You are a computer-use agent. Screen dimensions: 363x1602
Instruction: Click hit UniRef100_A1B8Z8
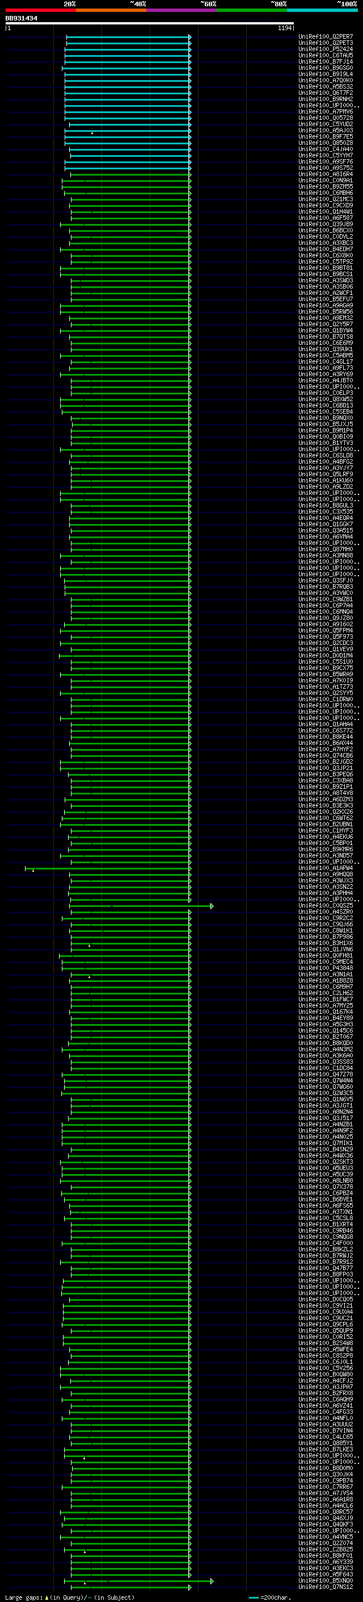point(326,981)
